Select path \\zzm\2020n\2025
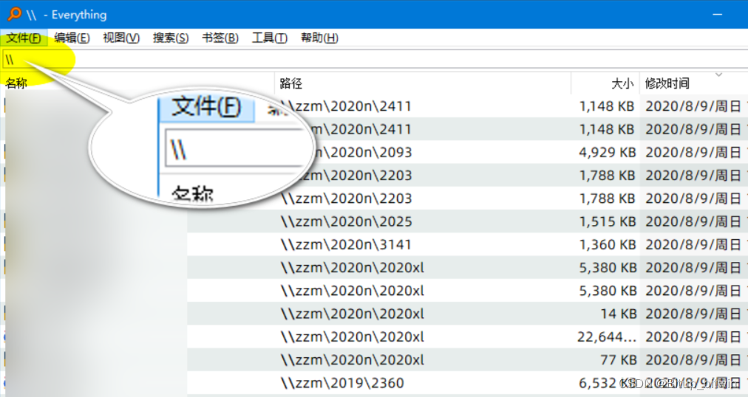This screenshot has width=748, height=397. point(347,221)
